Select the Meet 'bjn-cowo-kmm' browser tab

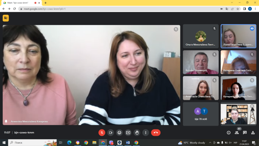pyautogui.click(x=19, y=3)
